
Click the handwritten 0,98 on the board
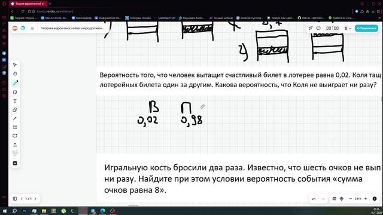click(191, 121)
